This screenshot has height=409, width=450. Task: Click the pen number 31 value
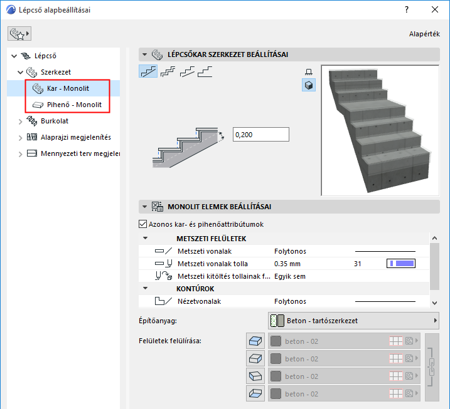[x=357, y=264]
